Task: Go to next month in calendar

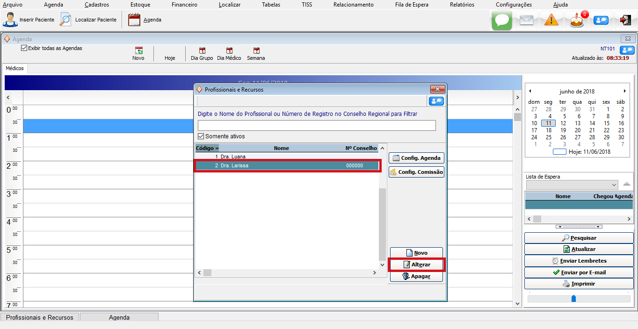Action: (x=624, y=91)
